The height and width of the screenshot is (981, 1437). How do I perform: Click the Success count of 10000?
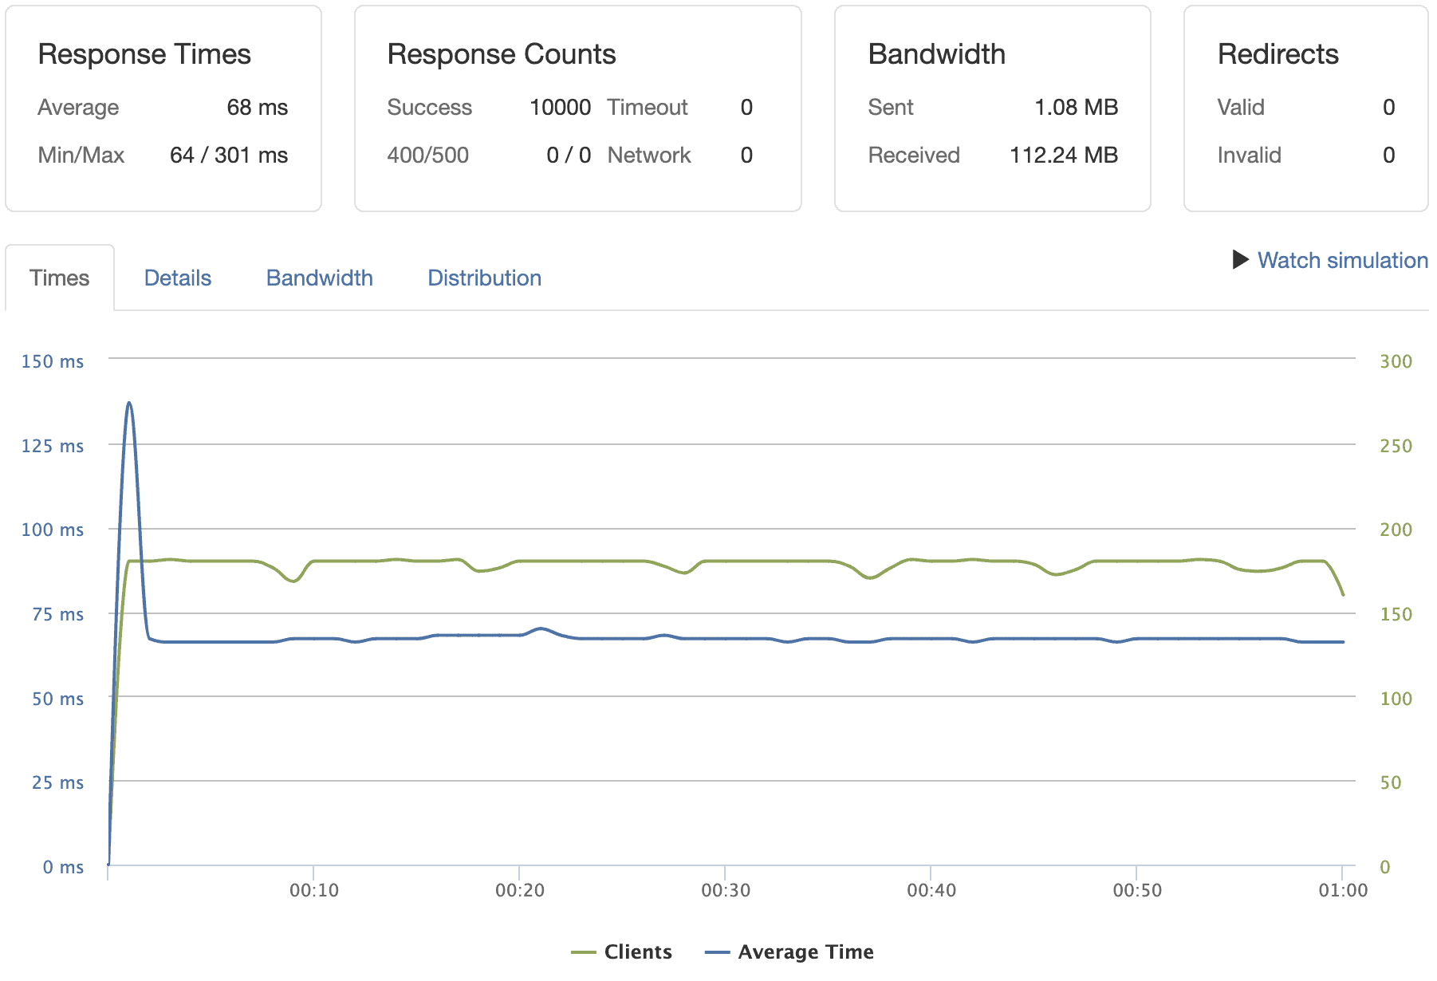click(x=561, y=107)
